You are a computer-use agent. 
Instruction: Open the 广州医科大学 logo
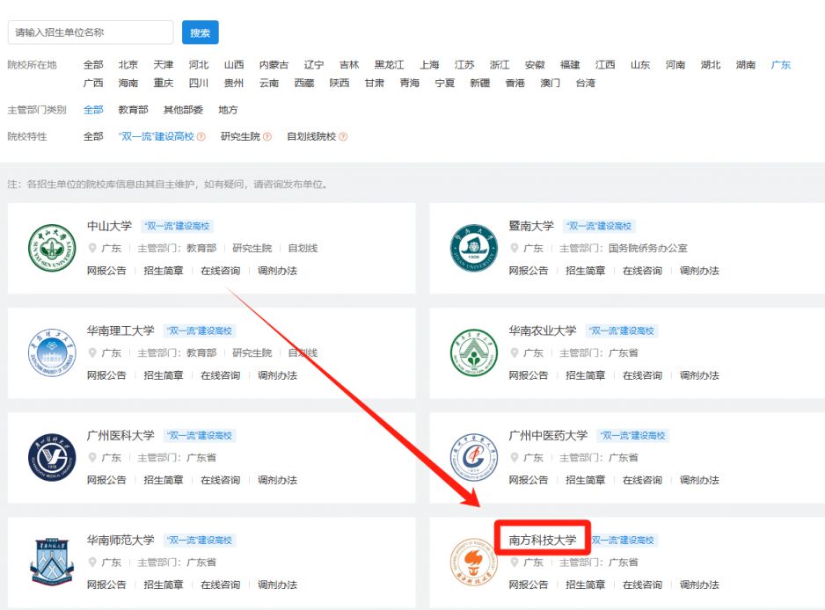[52, 457]
